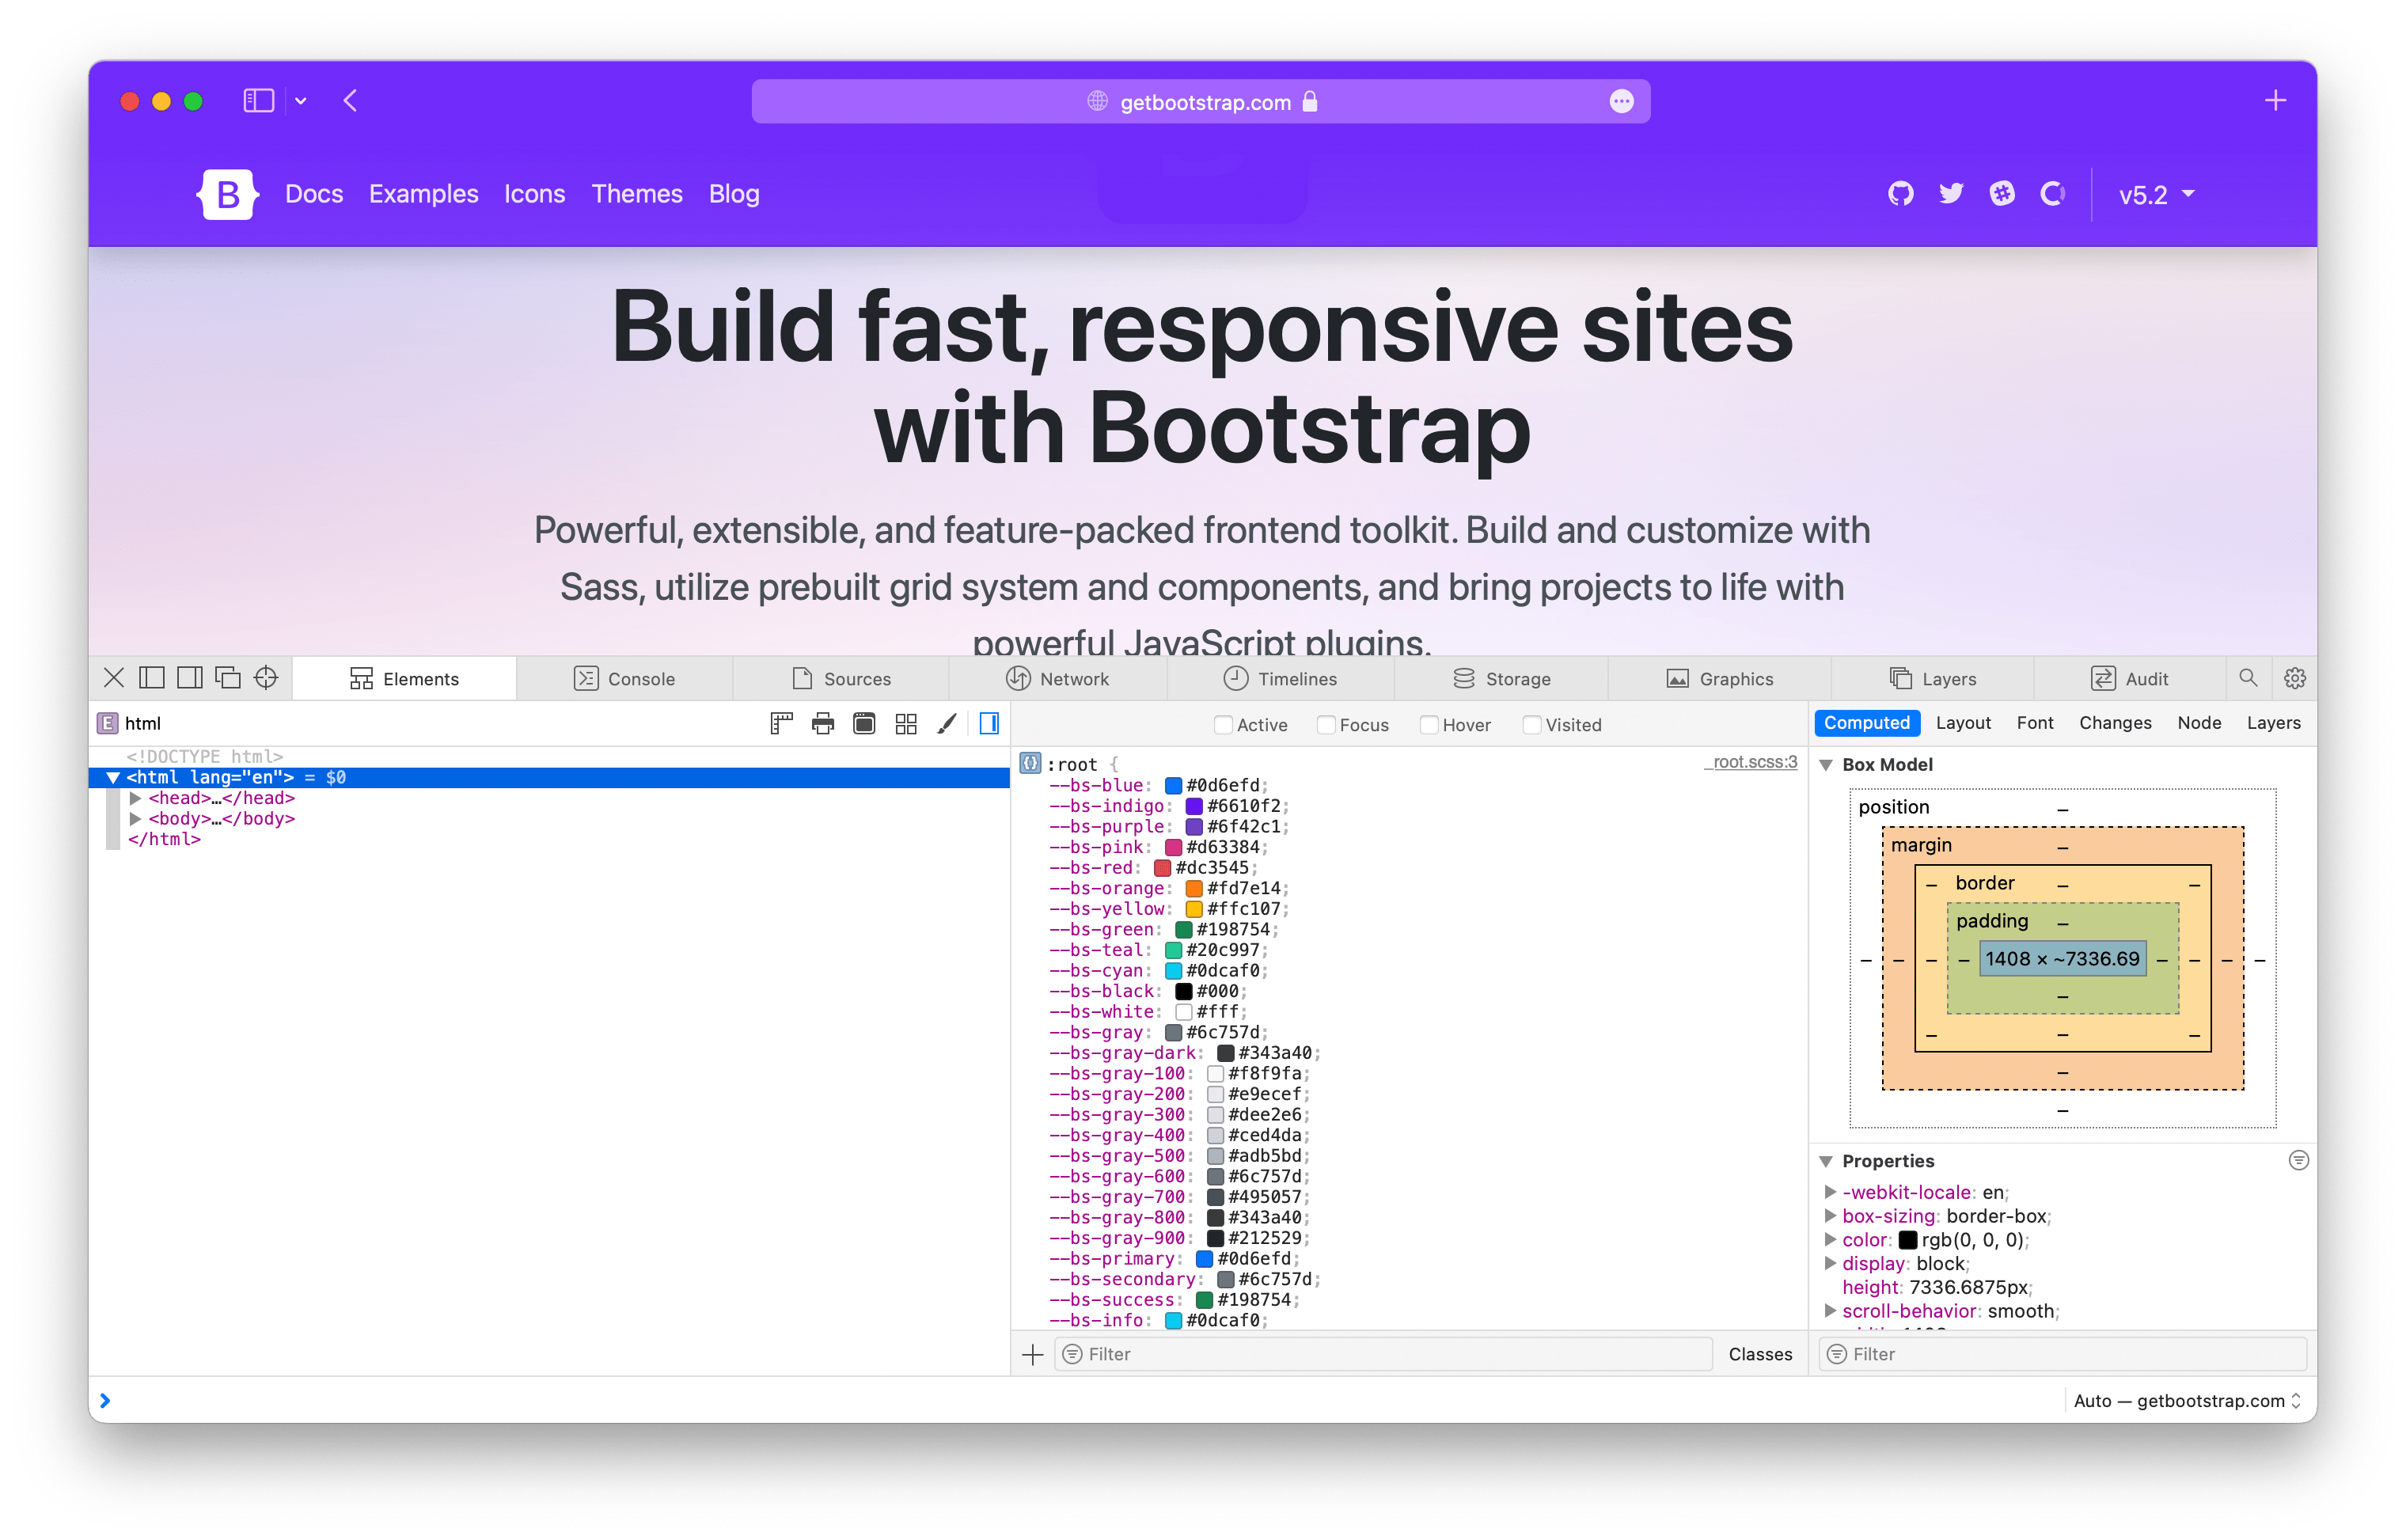Expand the body element in DOM tree
The width and height of the screenshot is (2406, 1540).
click(x=137, y=821)
